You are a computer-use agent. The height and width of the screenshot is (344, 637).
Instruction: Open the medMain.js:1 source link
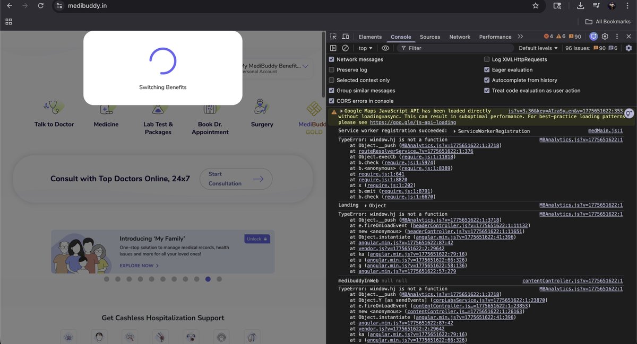605,131
